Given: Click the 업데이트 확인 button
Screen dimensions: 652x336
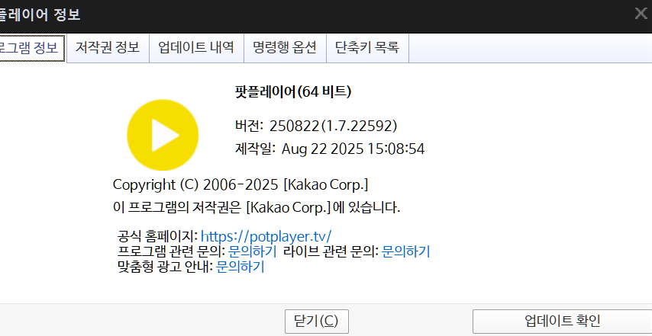Looking at the screenshot, I should point(562,321).
